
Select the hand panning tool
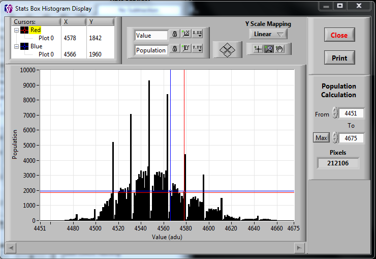(279, 49)
